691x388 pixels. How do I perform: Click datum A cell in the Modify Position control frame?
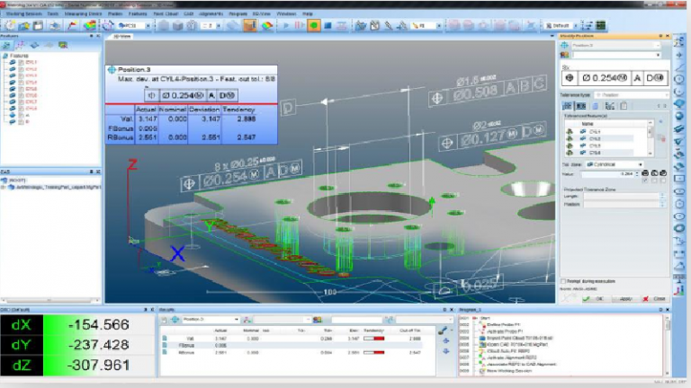coord(637,78)
